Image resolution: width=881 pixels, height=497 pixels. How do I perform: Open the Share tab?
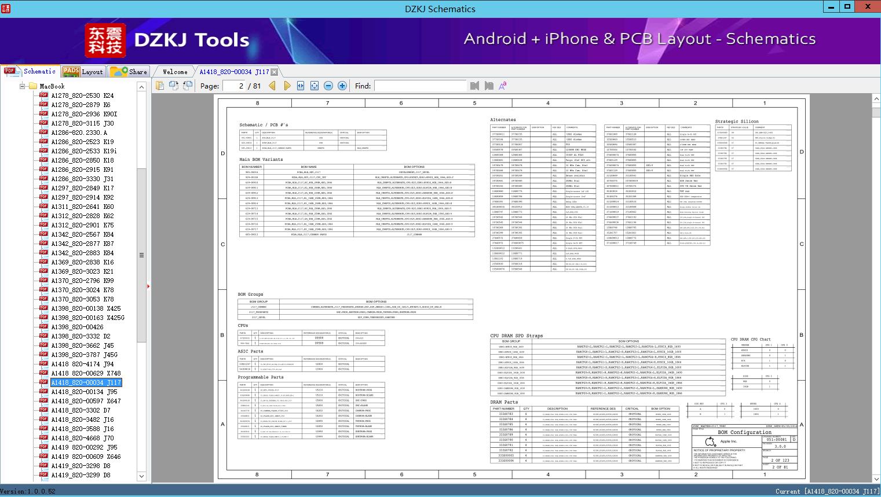pos(129,71)
